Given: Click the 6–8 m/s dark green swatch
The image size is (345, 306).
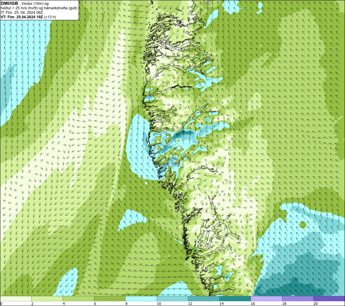Looking at the screenshot, I should click(x=110, y=299).
